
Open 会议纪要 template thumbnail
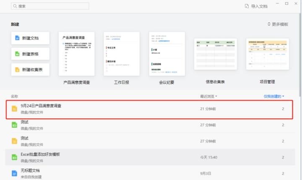click(167, 54)
